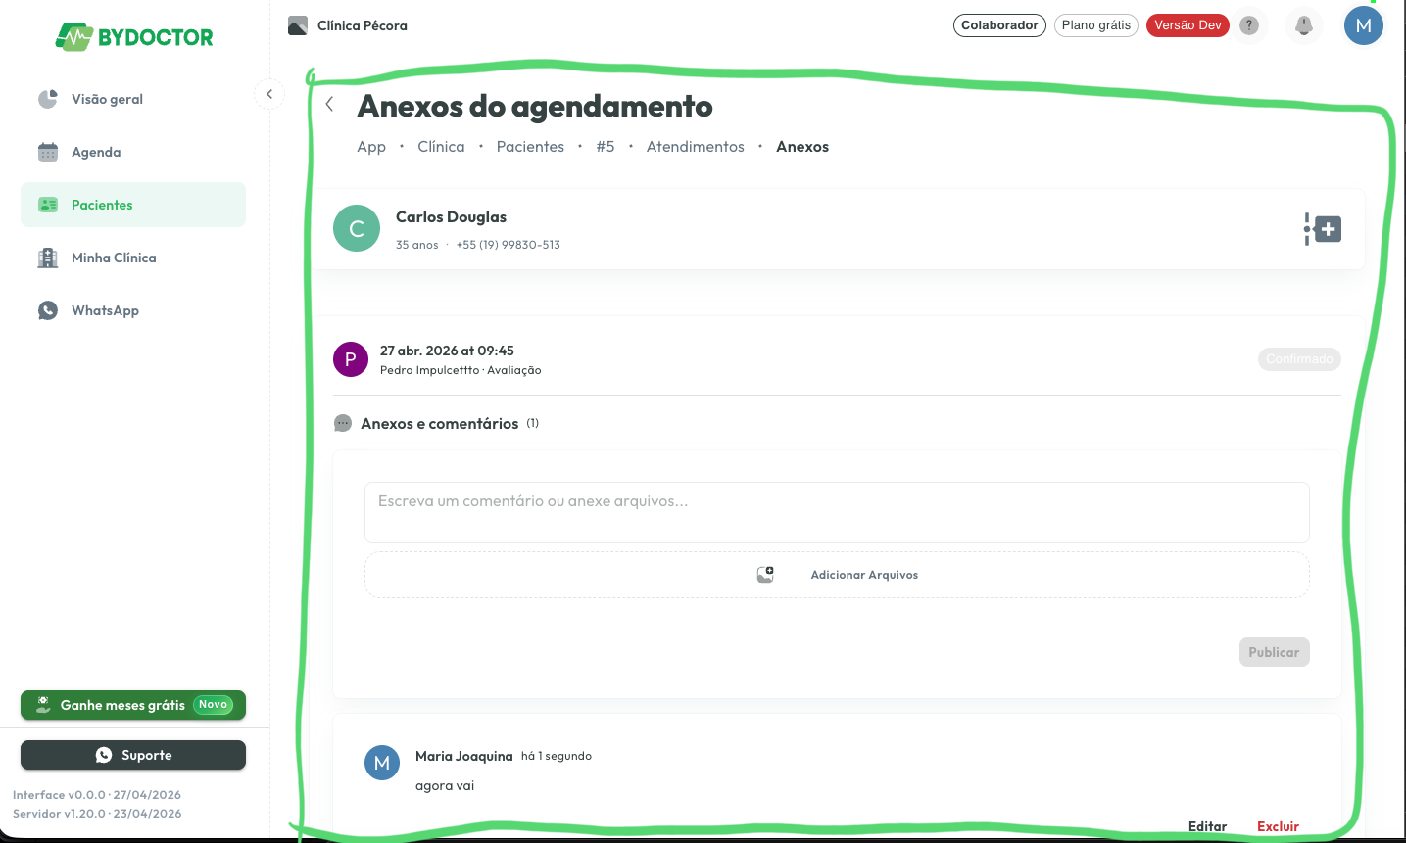Image resolution: width=1406 pixels, height=843 pixels.
Task: Click the Clínica Pécora name
Action: 363,25
